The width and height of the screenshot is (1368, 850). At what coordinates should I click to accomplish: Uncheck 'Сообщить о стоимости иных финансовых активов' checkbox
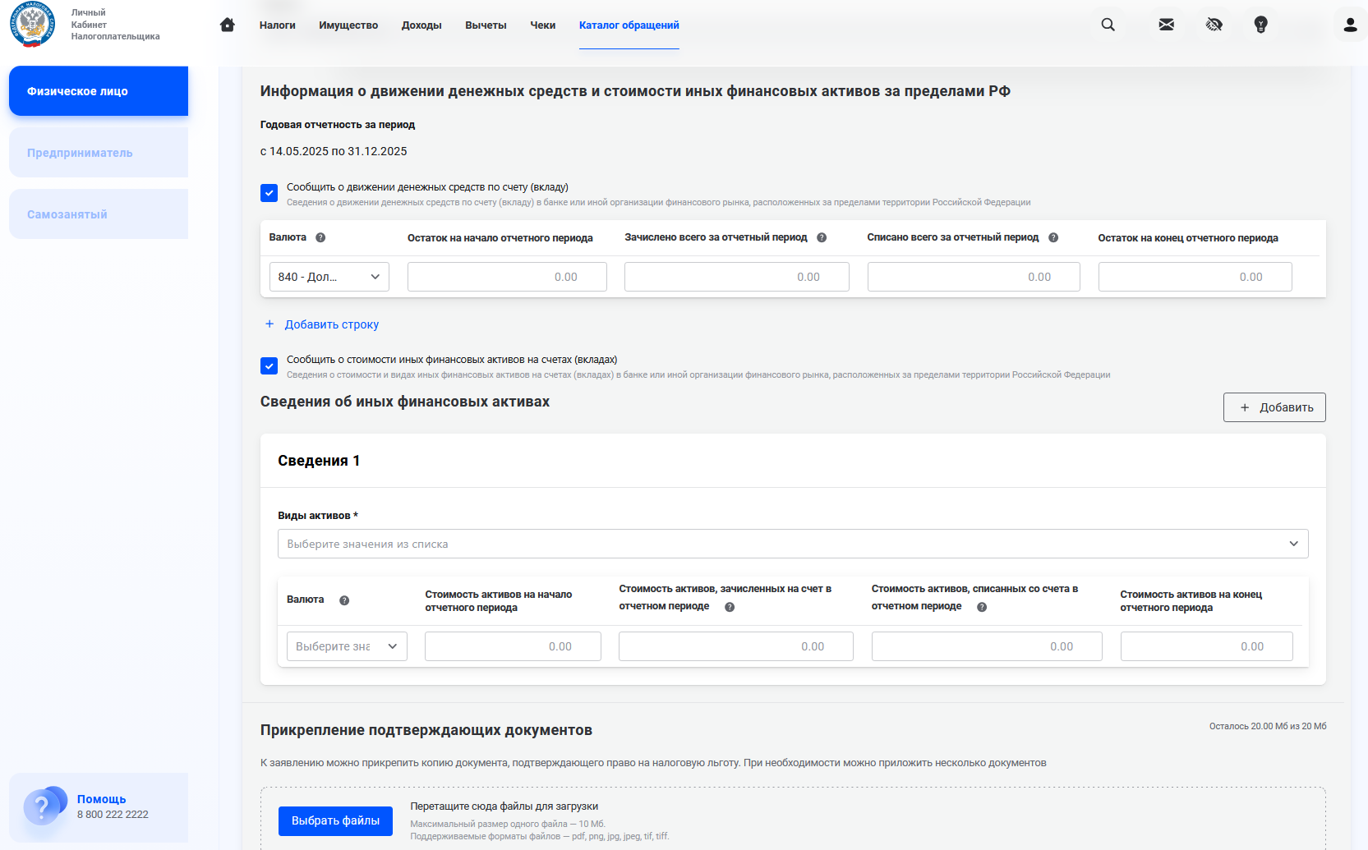pyautogui.click(x=269, y=365)
